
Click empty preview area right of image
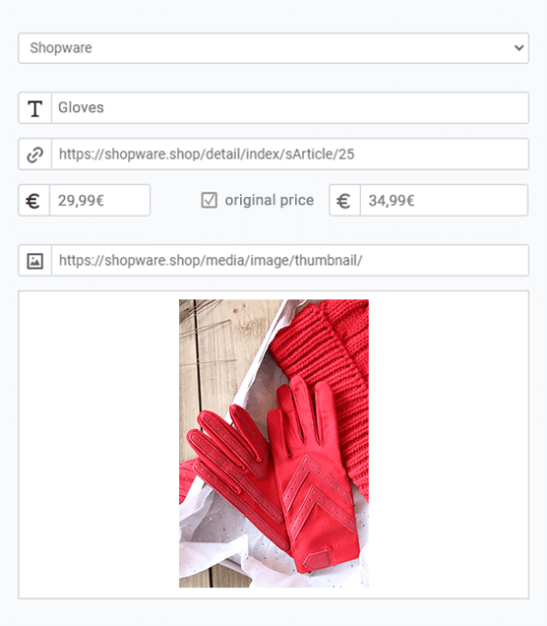(x=449, y=444)
